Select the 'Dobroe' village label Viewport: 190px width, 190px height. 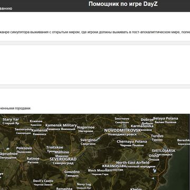tap(147, 120)
